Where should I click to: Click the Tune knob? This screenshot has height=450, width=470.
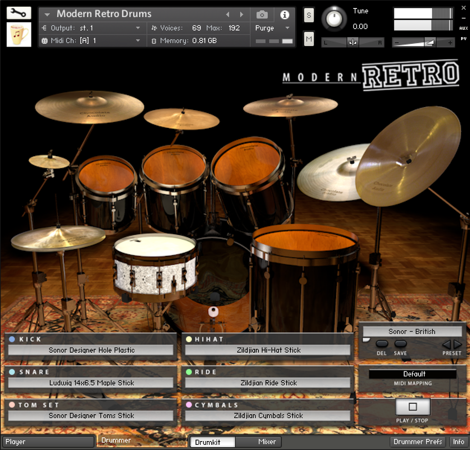[334, 19]
